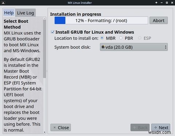The image size is (175, 136).
Task: Select MBR as install location
Action: coord(102,38)
